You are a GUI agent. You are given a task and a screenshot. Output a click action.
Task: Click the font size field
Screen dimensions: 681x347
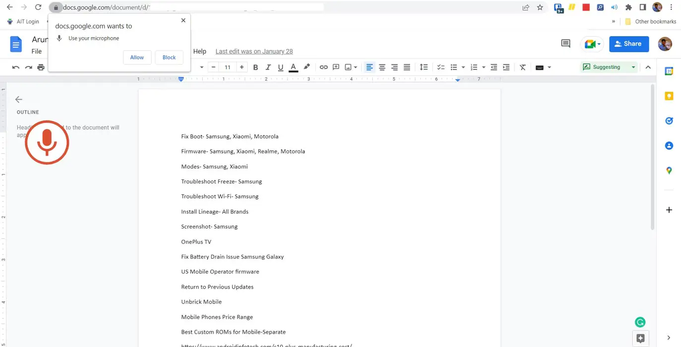(x=227, y=67)
